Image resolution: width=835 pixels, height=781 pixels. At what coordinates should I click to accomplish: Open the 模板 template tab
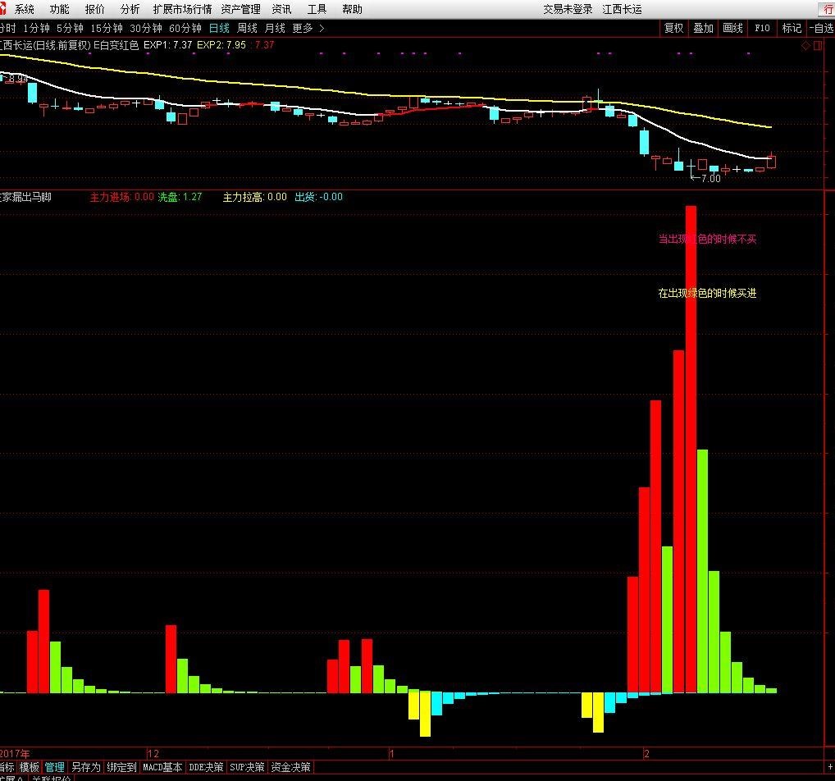pyautogui.click(x=30, y=767)
